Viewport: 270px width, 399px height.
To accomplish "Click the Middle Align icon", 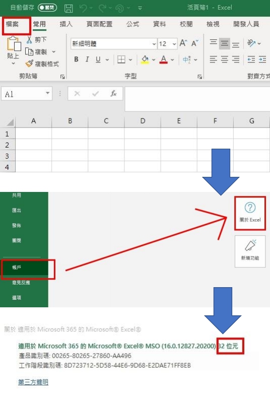I will (x=225, y=43).
